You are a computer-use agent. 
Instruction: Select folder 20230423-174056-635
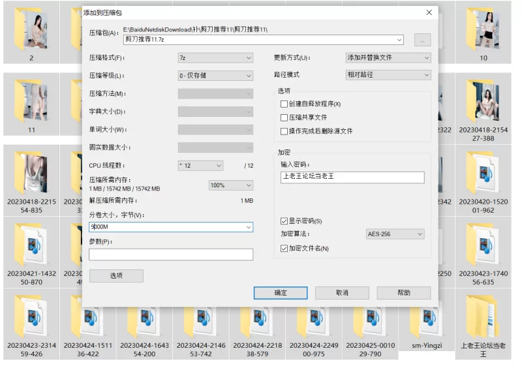pos(483,253)
